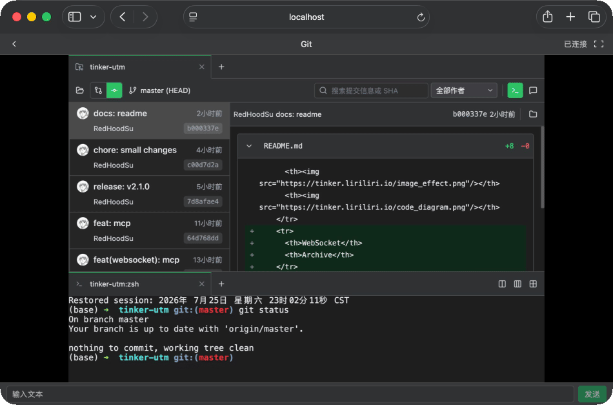Toggle the Safari sidebar button
Viewport: 613px width, 405px height.
(75, 17)
